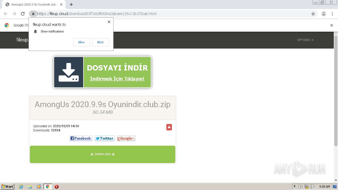Screen dimensions: 338x190
Task: Close the AmongUs browser tab
Action: [61, 4]
